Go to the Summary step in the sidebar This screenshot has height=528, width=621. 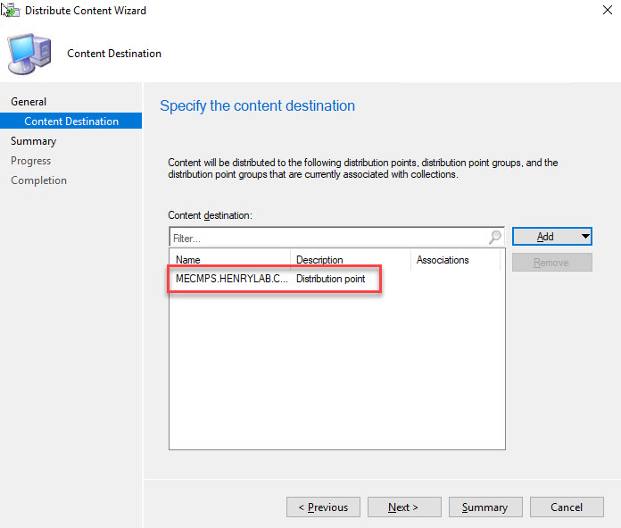(x=33, y=141)
